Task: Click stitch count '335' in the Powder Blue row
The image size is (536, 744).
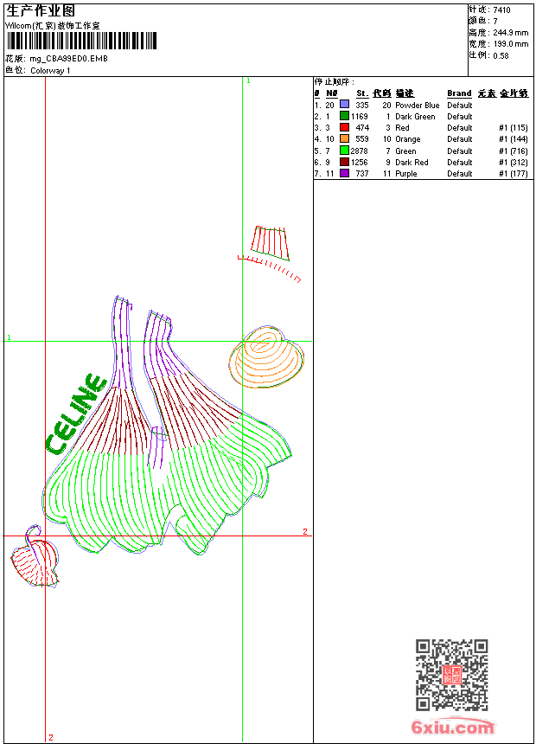Action: (362, 105)
